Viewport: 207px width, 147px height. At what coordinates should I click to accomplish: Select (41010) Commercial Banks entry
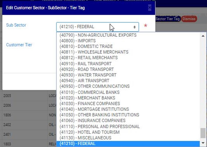(89, 92)
